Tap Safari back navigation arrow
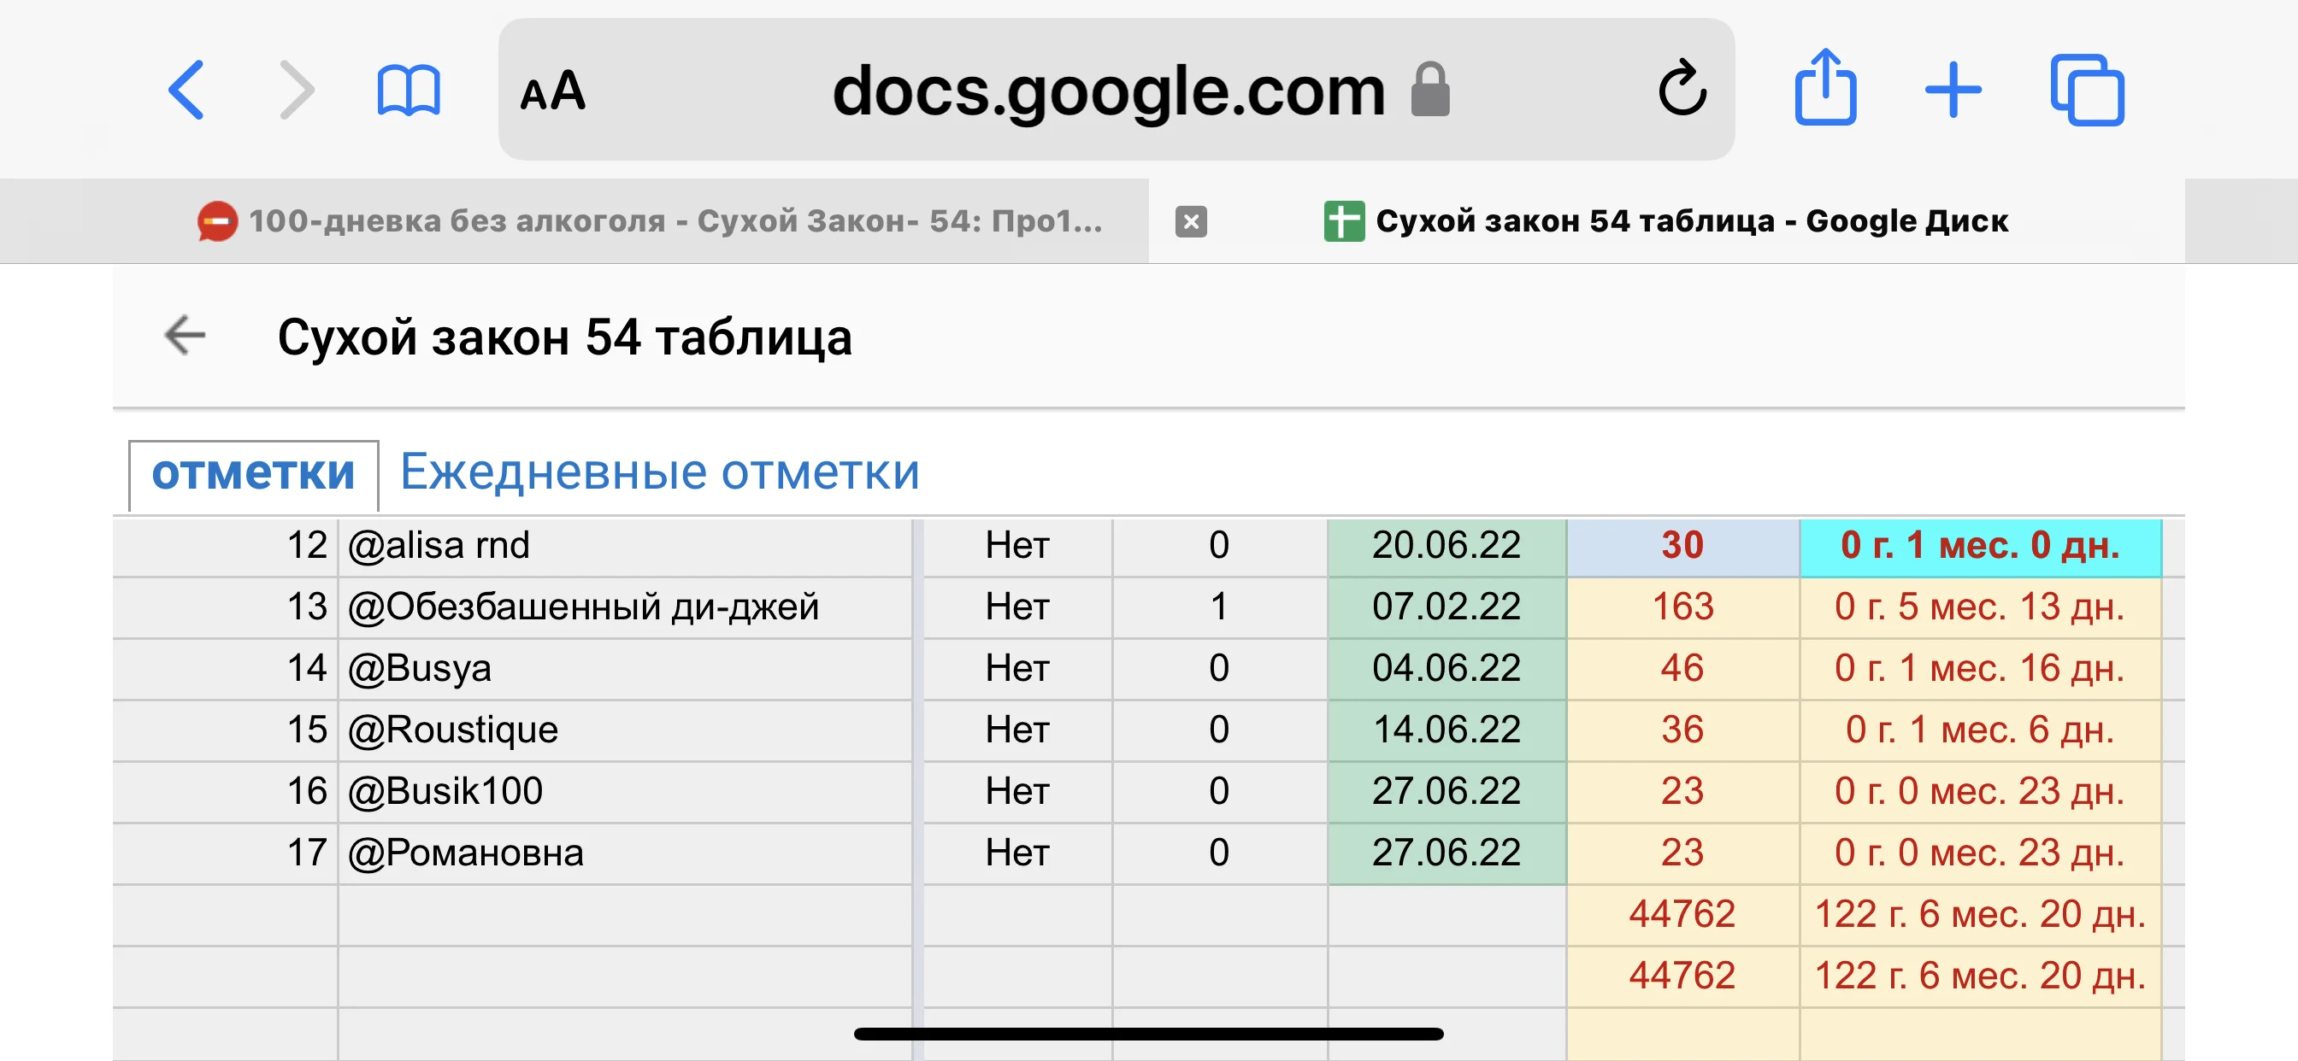 pyautogui.click(x=186, y=90)
